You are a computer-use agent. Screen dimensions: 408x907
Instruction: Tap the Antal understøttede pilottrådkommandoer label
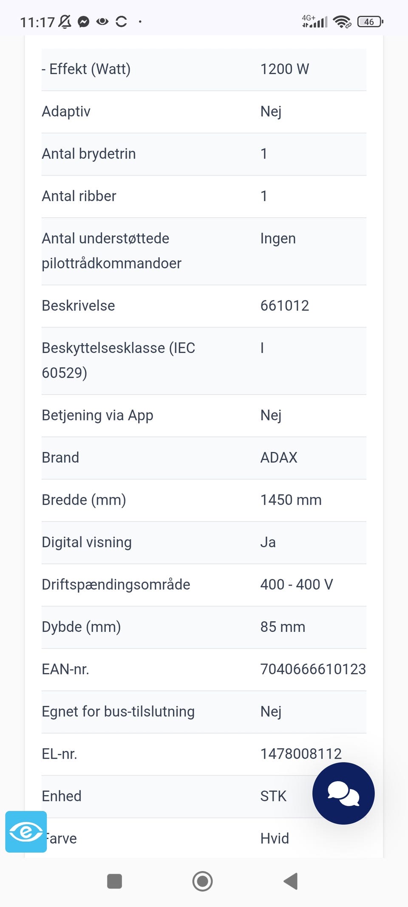[111, 251]
